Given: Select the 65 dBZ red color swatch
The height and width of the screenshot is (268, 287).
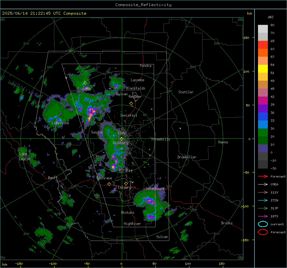Looking at the screenshot, I should pyautogui.click(x=263, y=45).
